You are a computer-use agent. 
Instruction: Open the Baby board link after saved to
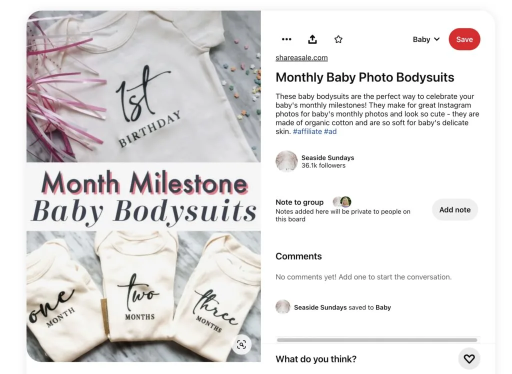pyautogui.click(x=383, y=307)
